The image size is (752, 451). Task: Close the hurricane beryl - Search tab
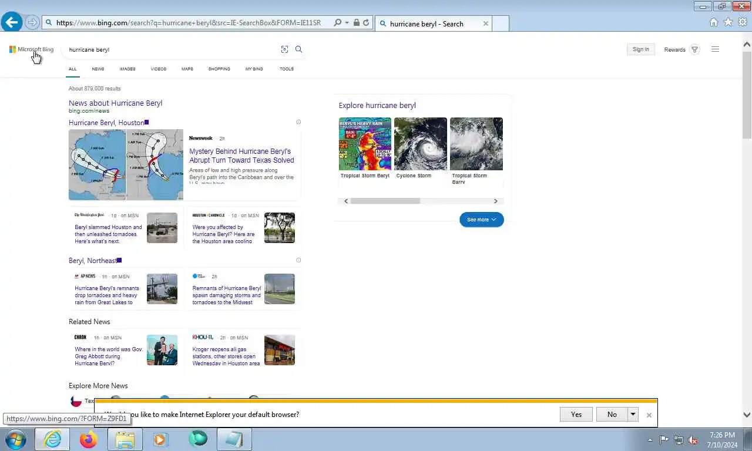tap(486, 23)
